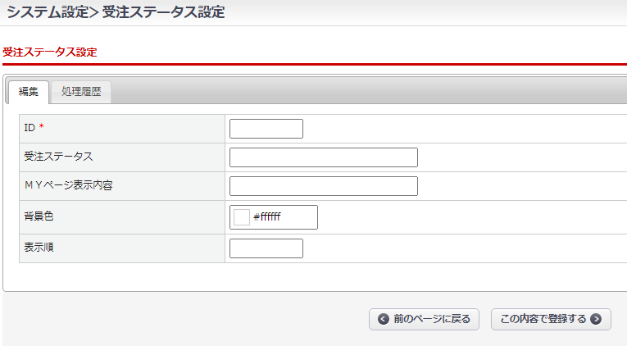Image resolution: width=627 pixels, height=346 pixels.
Task: Click the 前のページに戻る button
Action: coord(424,319)
